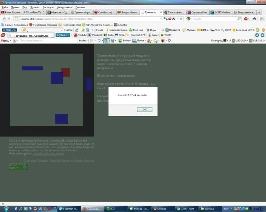Reload the page with the refresh icon
266x212 pixels.
point(181,19)
